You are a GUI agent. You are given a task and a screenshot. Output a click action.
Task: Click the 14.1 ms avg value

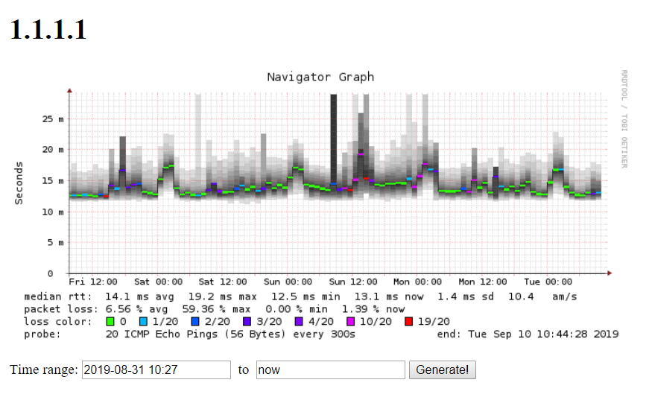point(139,296)
